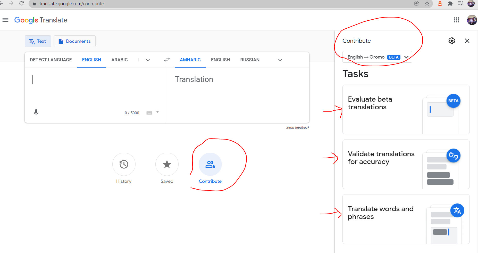478x253 pixels.
Task: Swap source and target languages
Action: pyautogui.click(x=167, y=60)
